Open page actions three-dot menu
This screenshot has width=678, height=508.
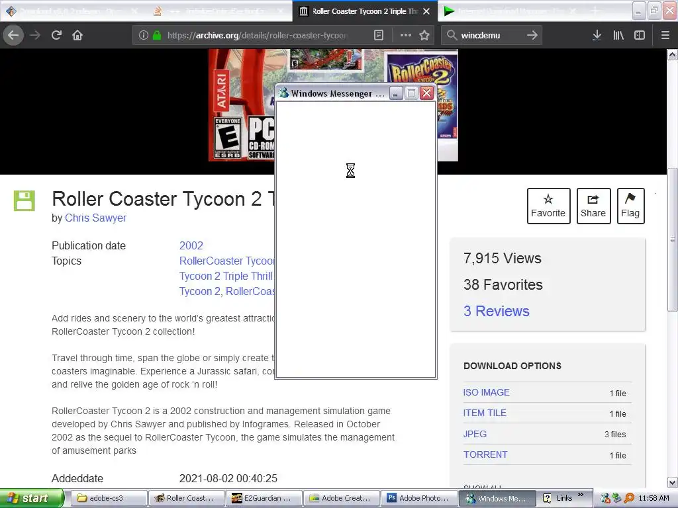(406, 36)
